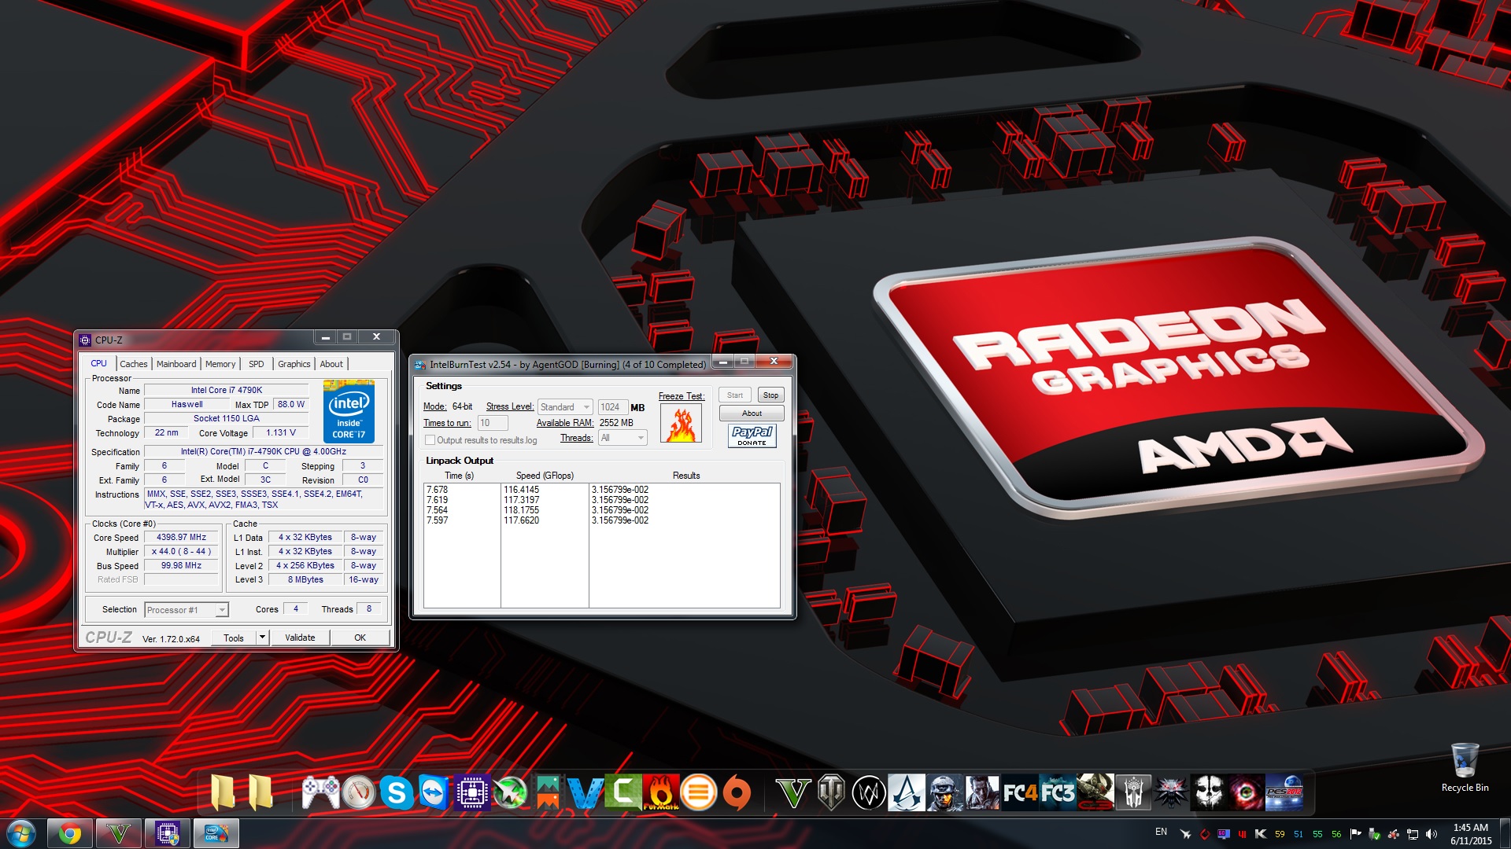
Task: Open FurMark from the dock
Action: (x=661, y=792)
